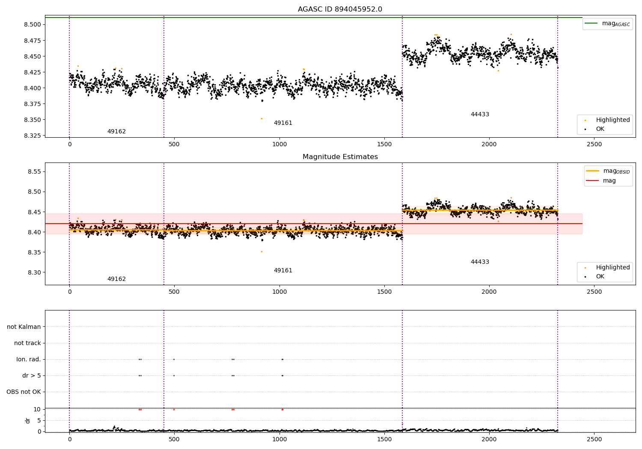Click the '500' x-tick of the Magnitude Estimates plot

pos(174,292)
